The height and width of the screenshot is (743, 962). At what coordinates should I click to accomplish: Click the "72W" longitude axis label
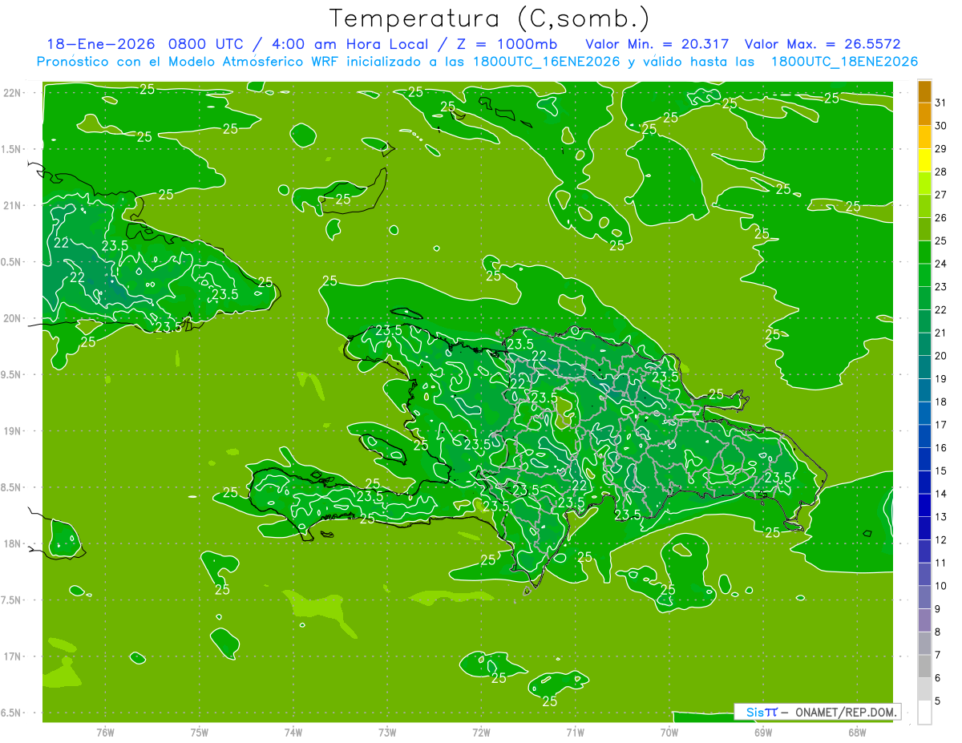481,732
